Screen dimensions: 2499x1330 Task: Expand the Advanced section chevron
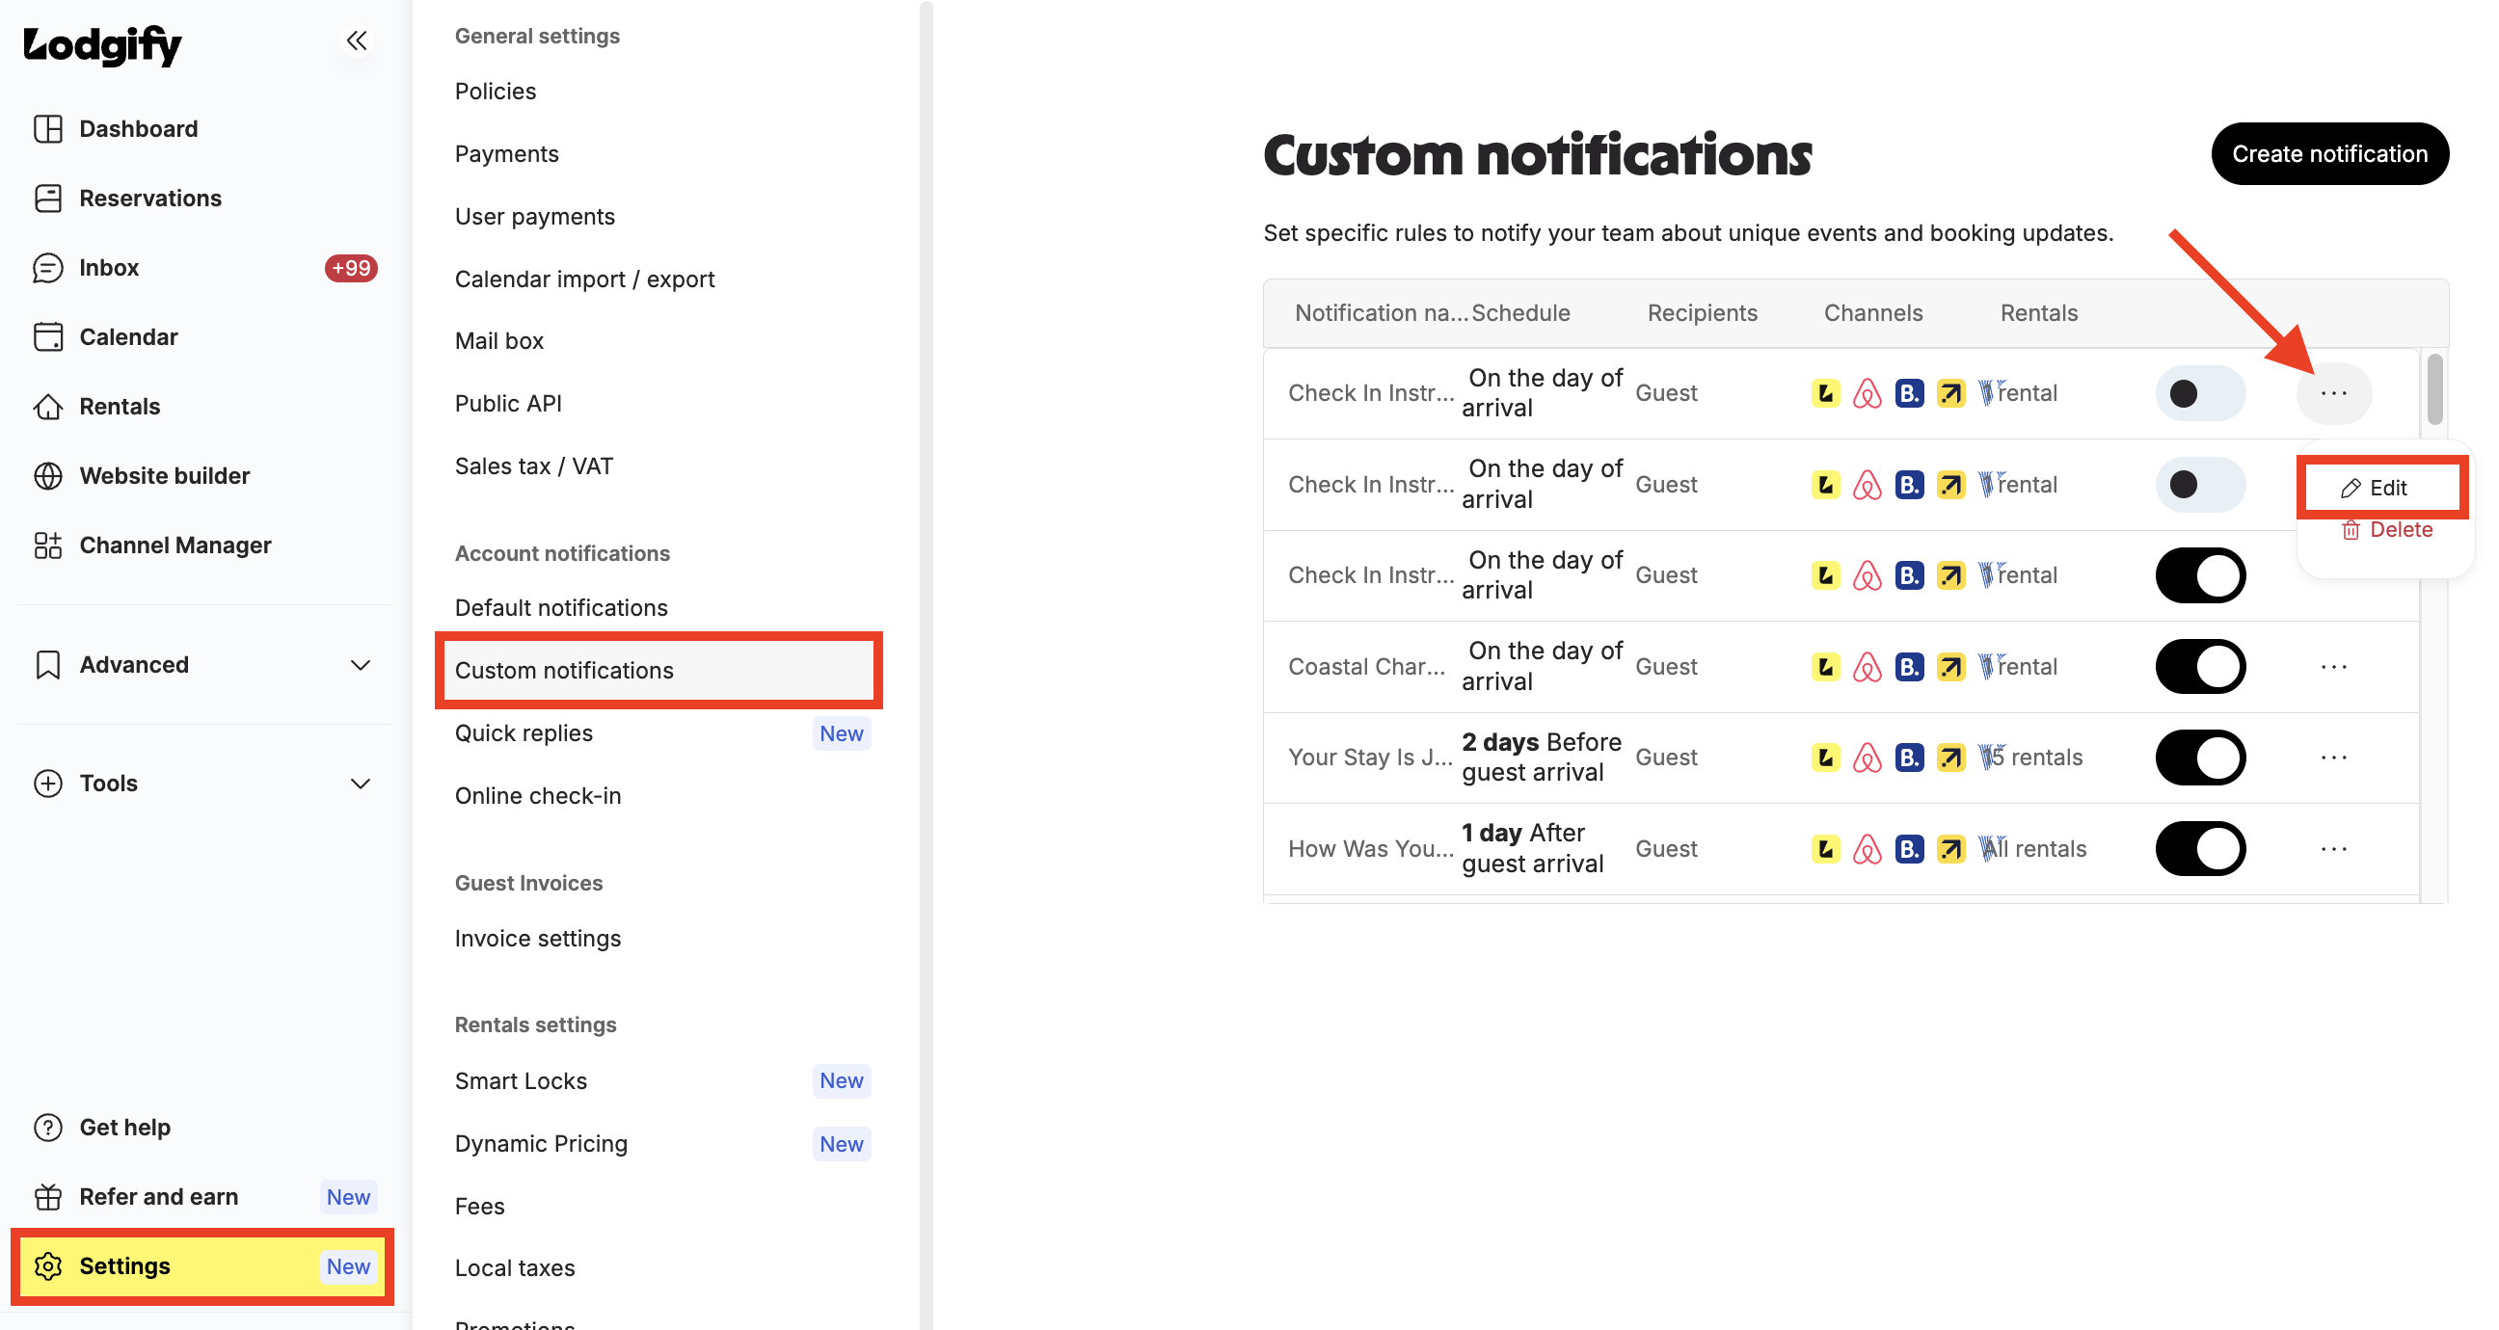click(x=360, y=664)
